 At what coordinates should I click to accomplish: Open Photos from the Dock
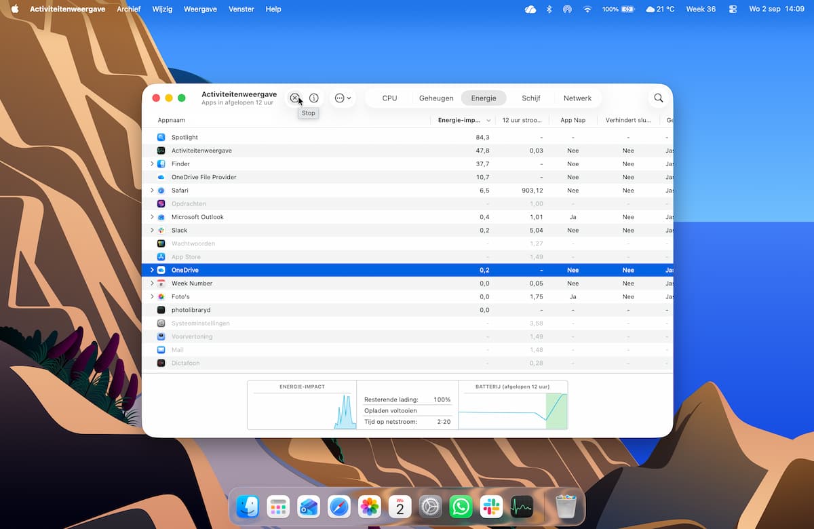370,507
